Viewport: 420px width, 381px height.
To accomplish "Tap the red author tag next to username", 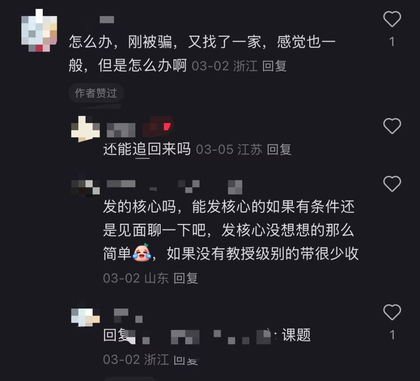I will click(158, 127).
